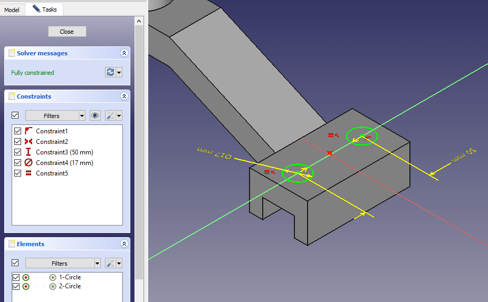Close the sketch editing task
The image size is (488, 302).
[67, 32]
